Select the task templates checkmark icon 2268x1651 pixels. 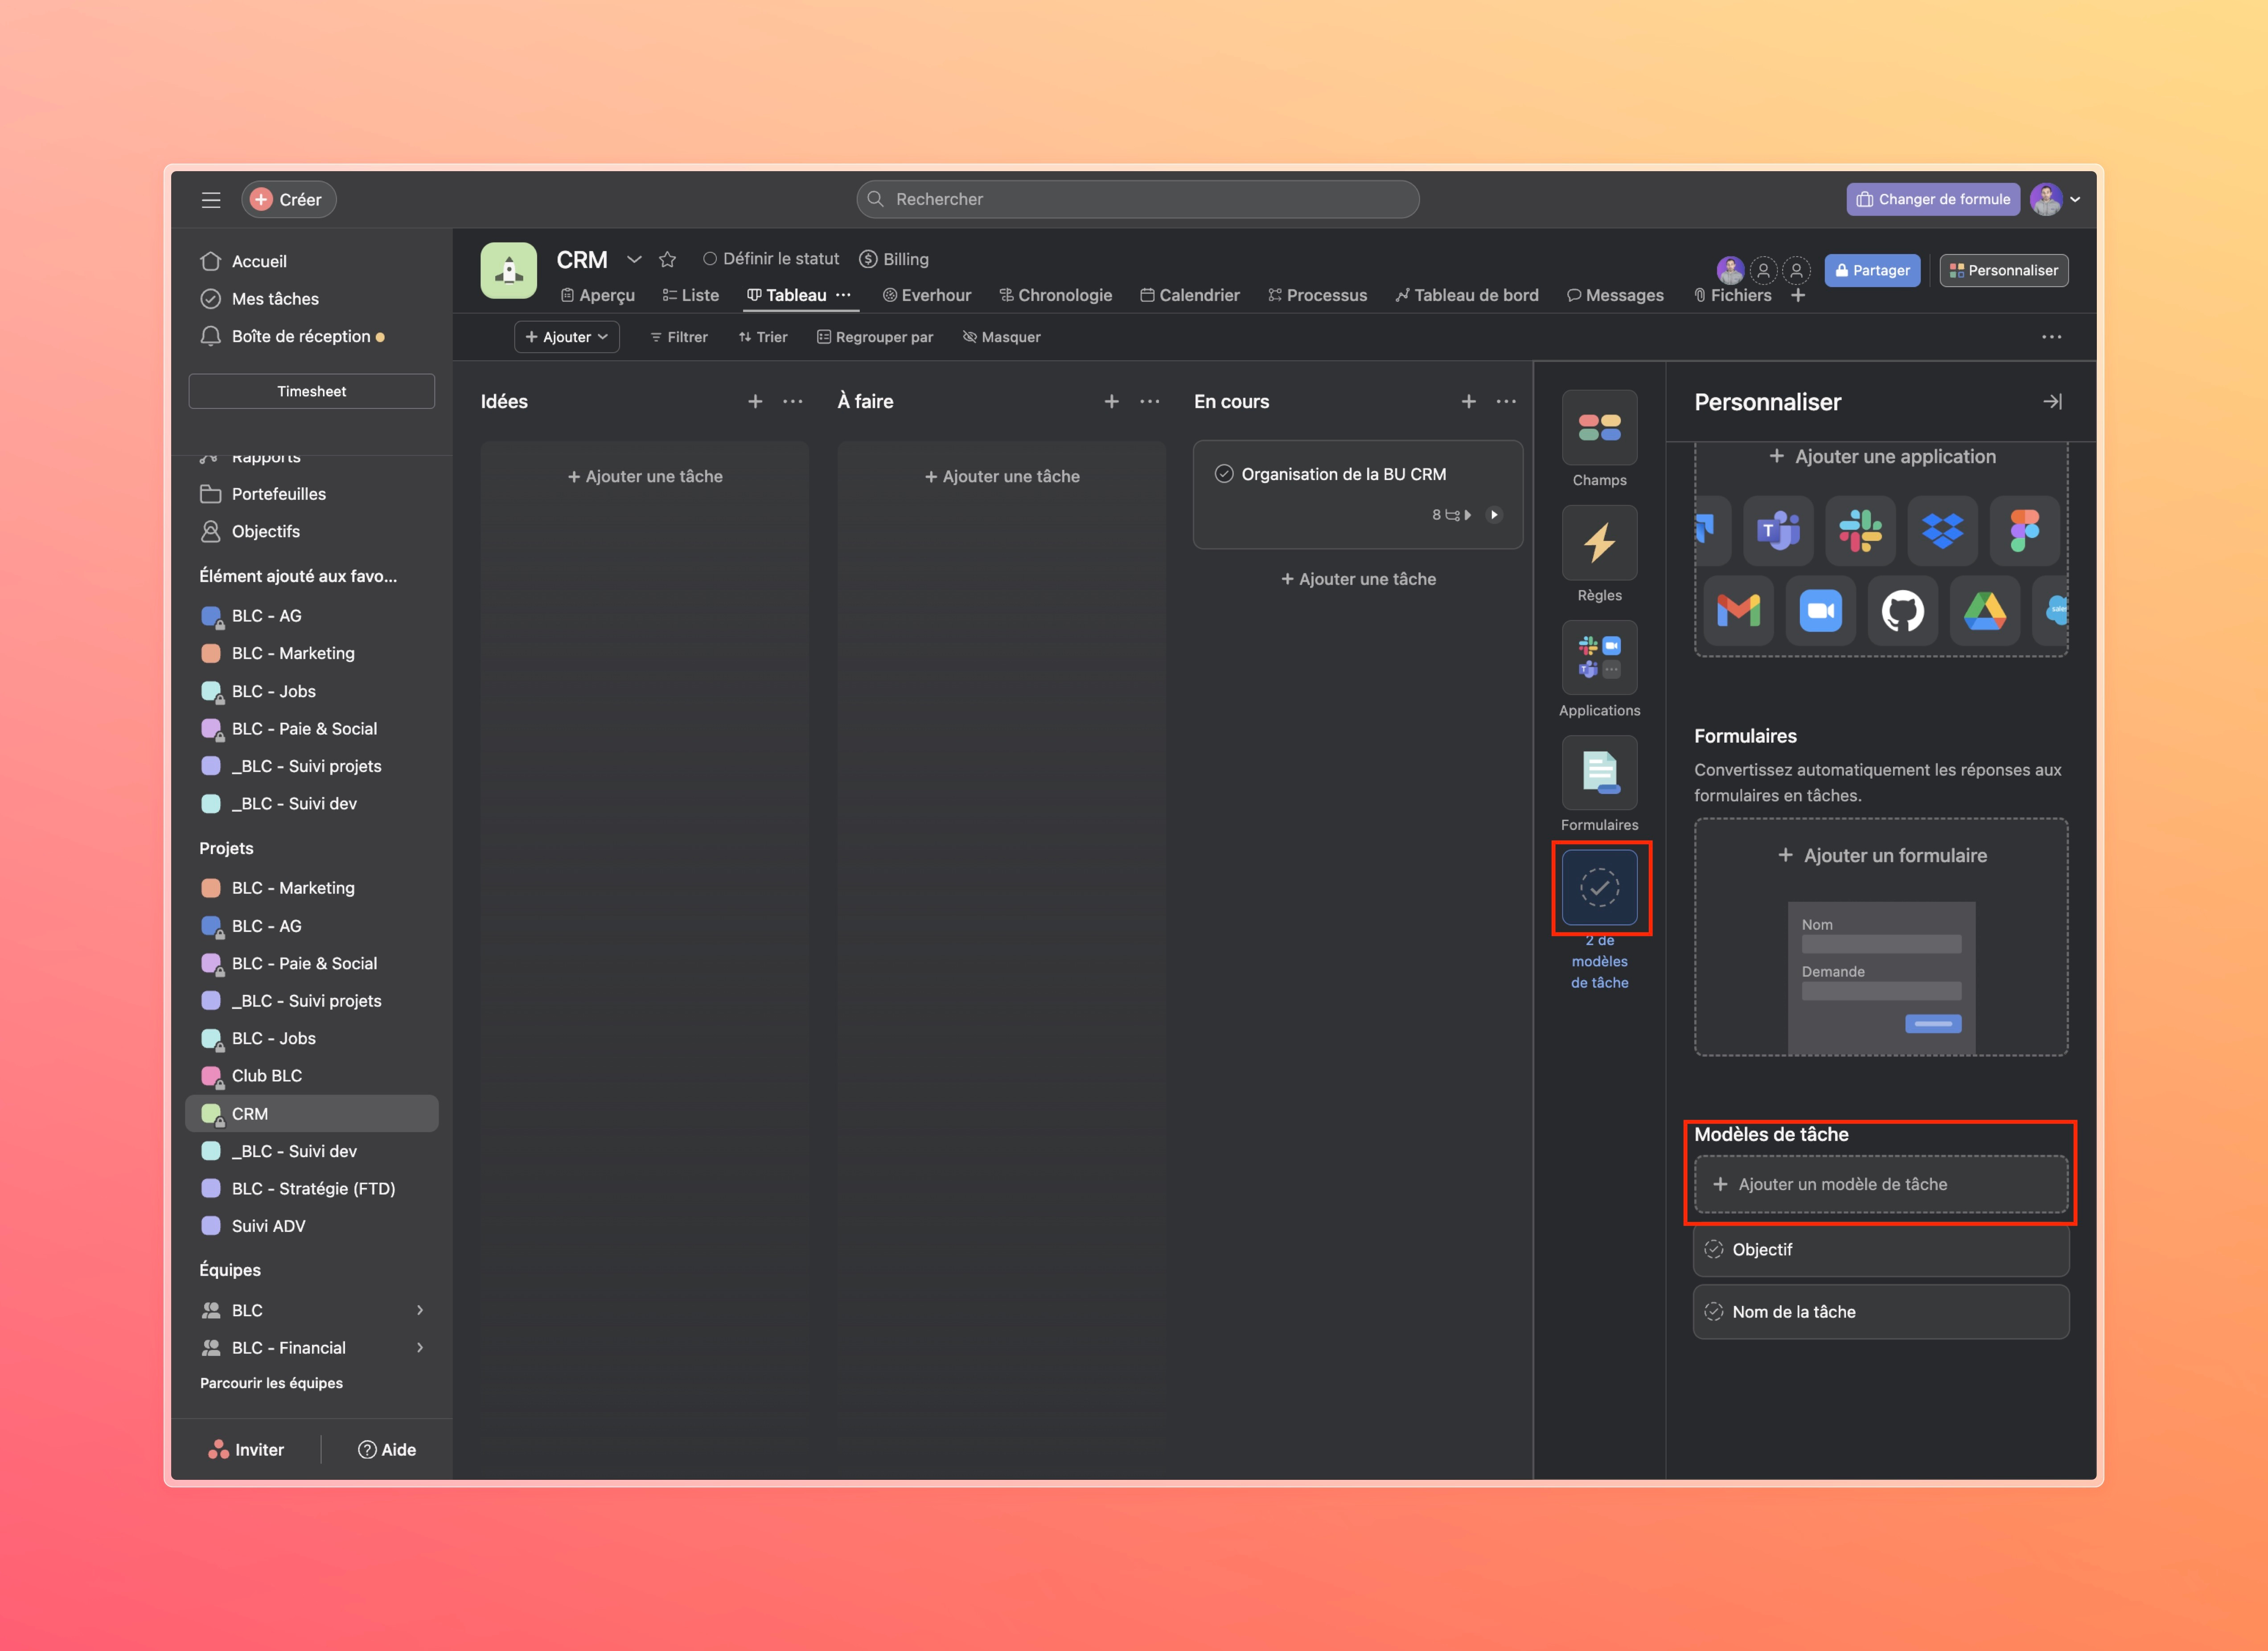coord(1599,887)
